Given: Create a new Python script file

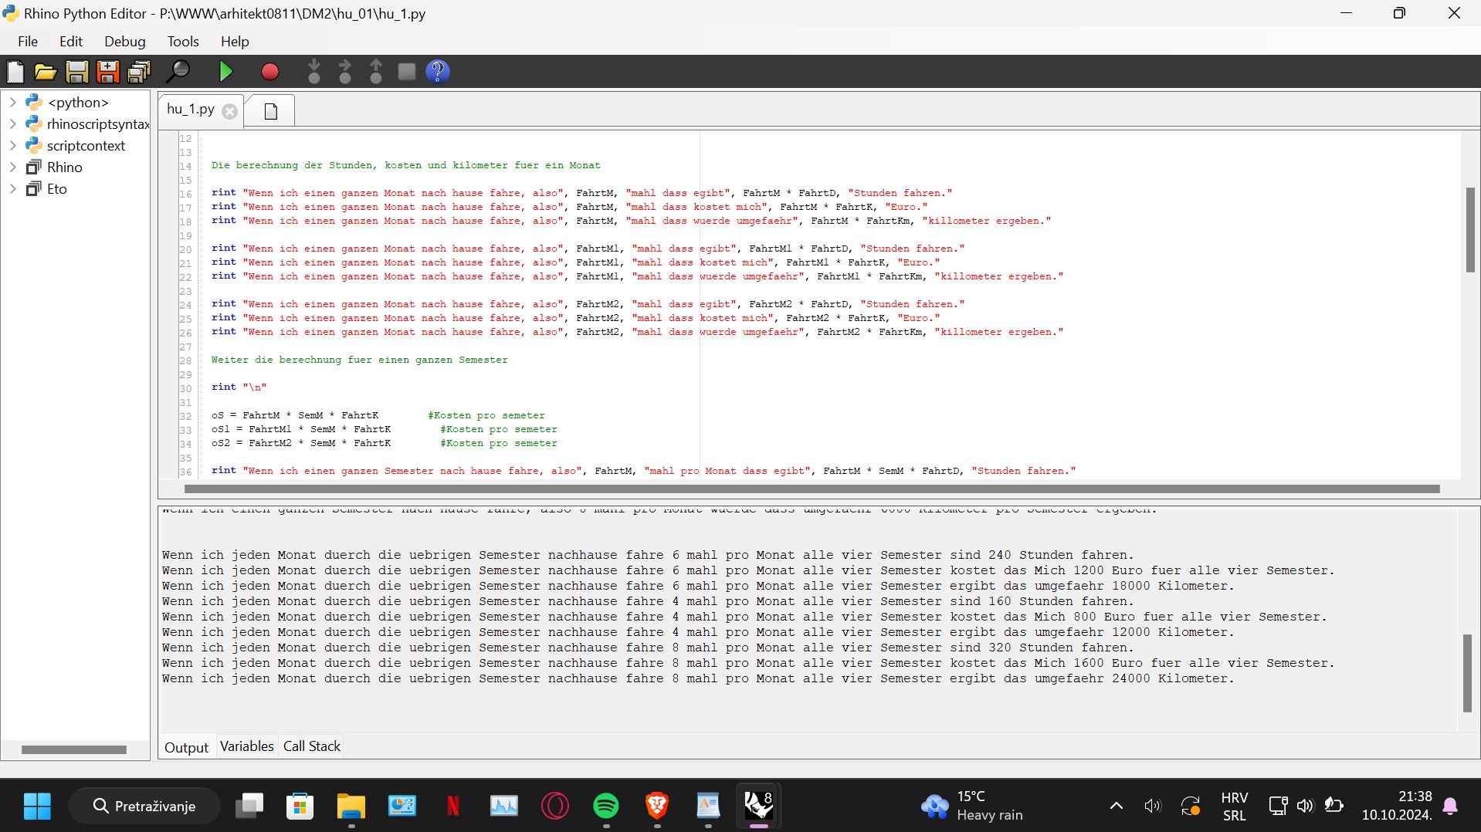Looking at the screenshot, I should pyautogui.click(x=15, y=71).
